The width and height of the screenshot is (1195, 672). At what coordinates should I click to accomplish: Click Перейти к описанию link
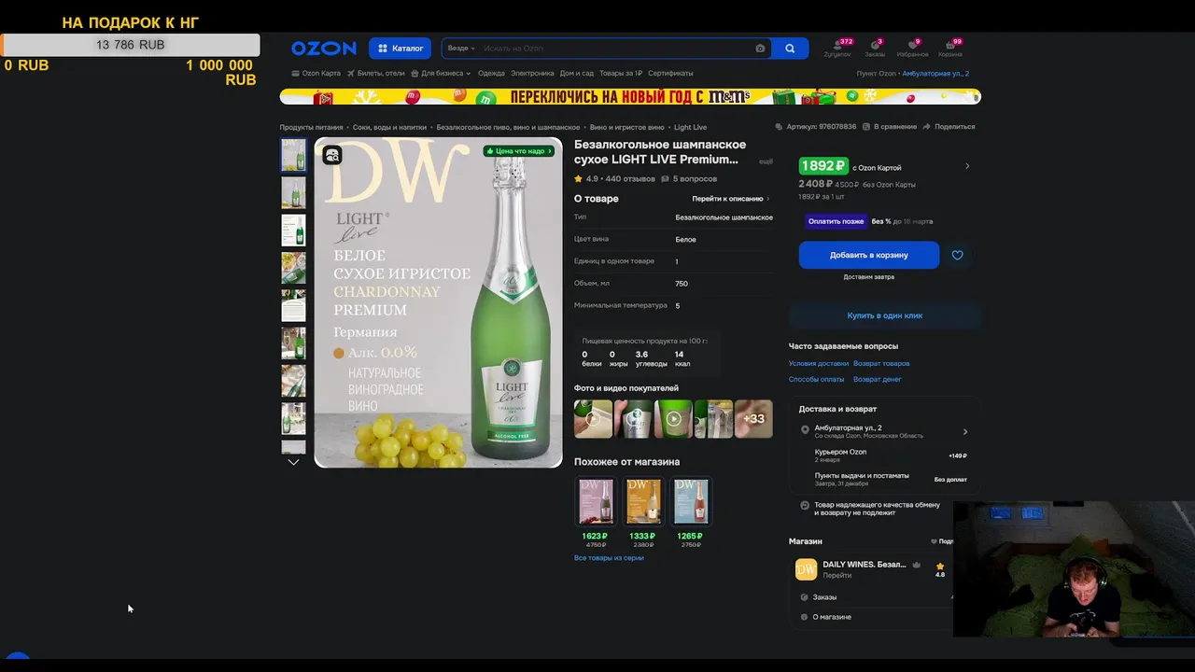[x=731, y=199]
